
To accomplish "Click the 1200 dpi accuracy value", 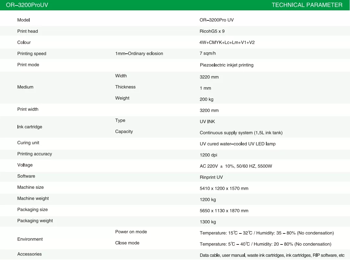I will coord(209,155).
